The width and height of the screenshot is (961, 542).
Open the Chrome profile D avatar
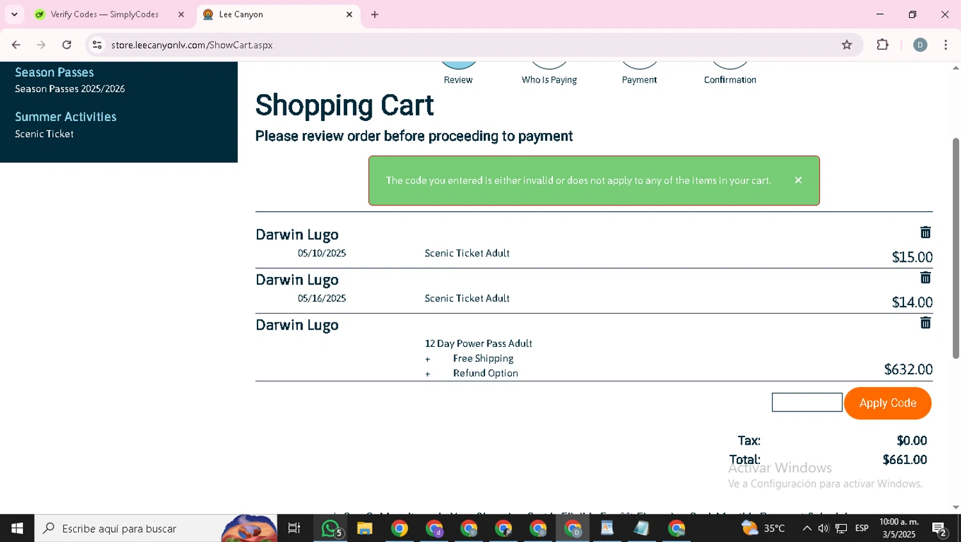coord(920,45)
